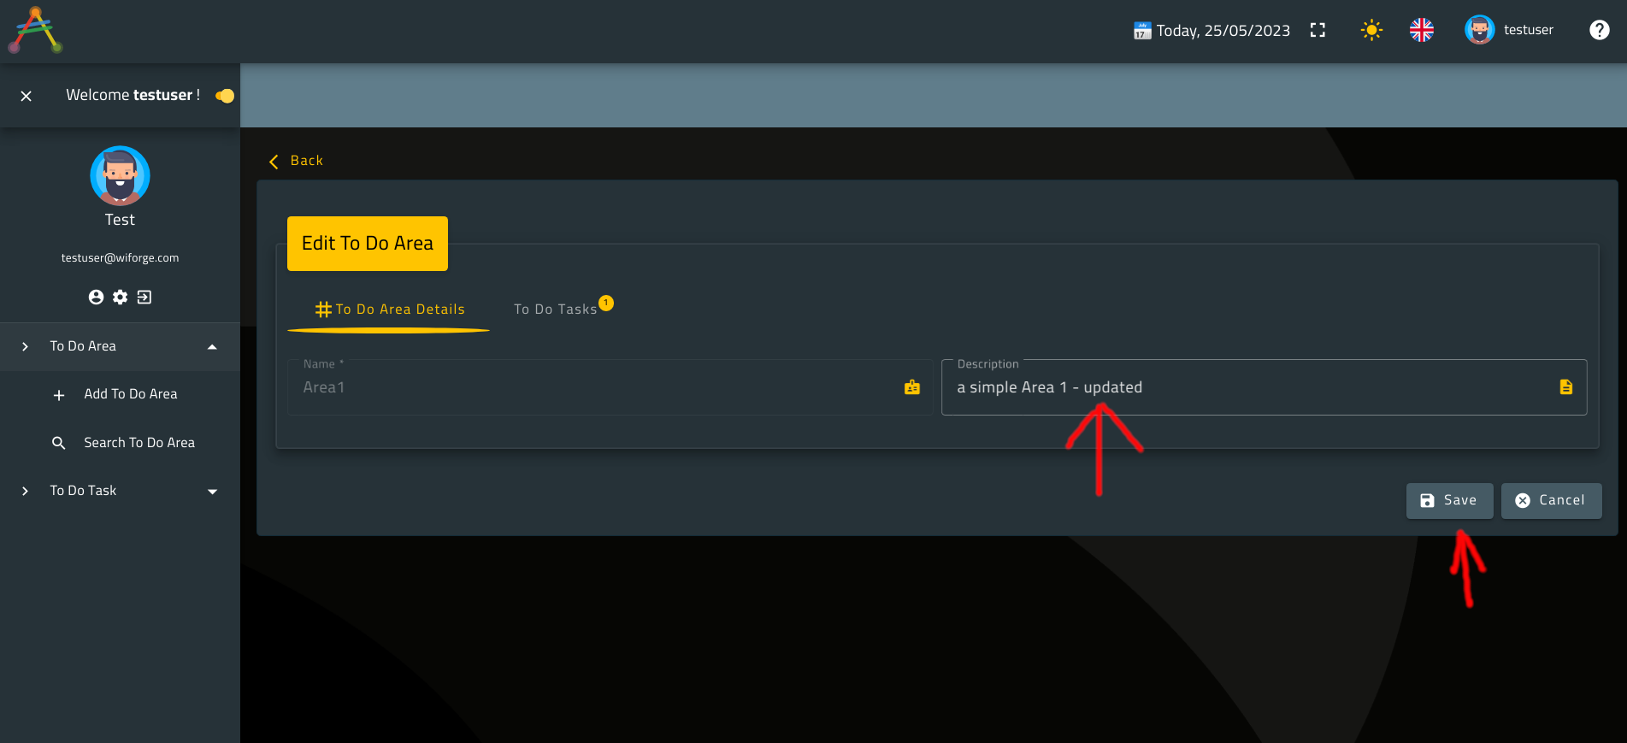Open testuser avatar in top bar
Viewport: 1627px width, 743px height.
[x=1479, y=30]
